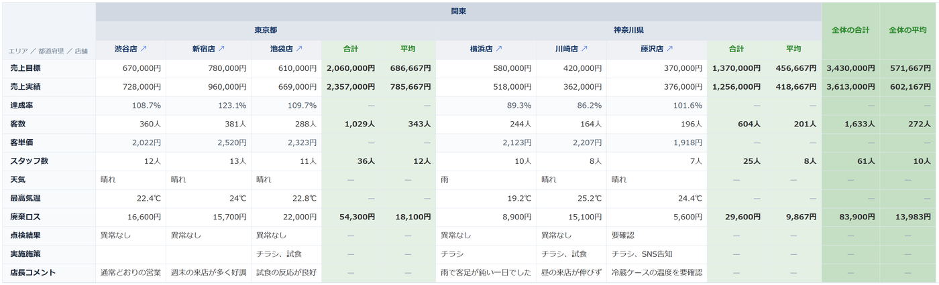Select the 売上実績 row header
The image size is (939, 285).
pos(49,87)
